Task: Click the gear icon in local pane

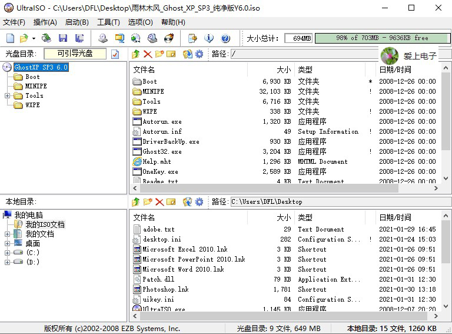Action: pos(199,202)
